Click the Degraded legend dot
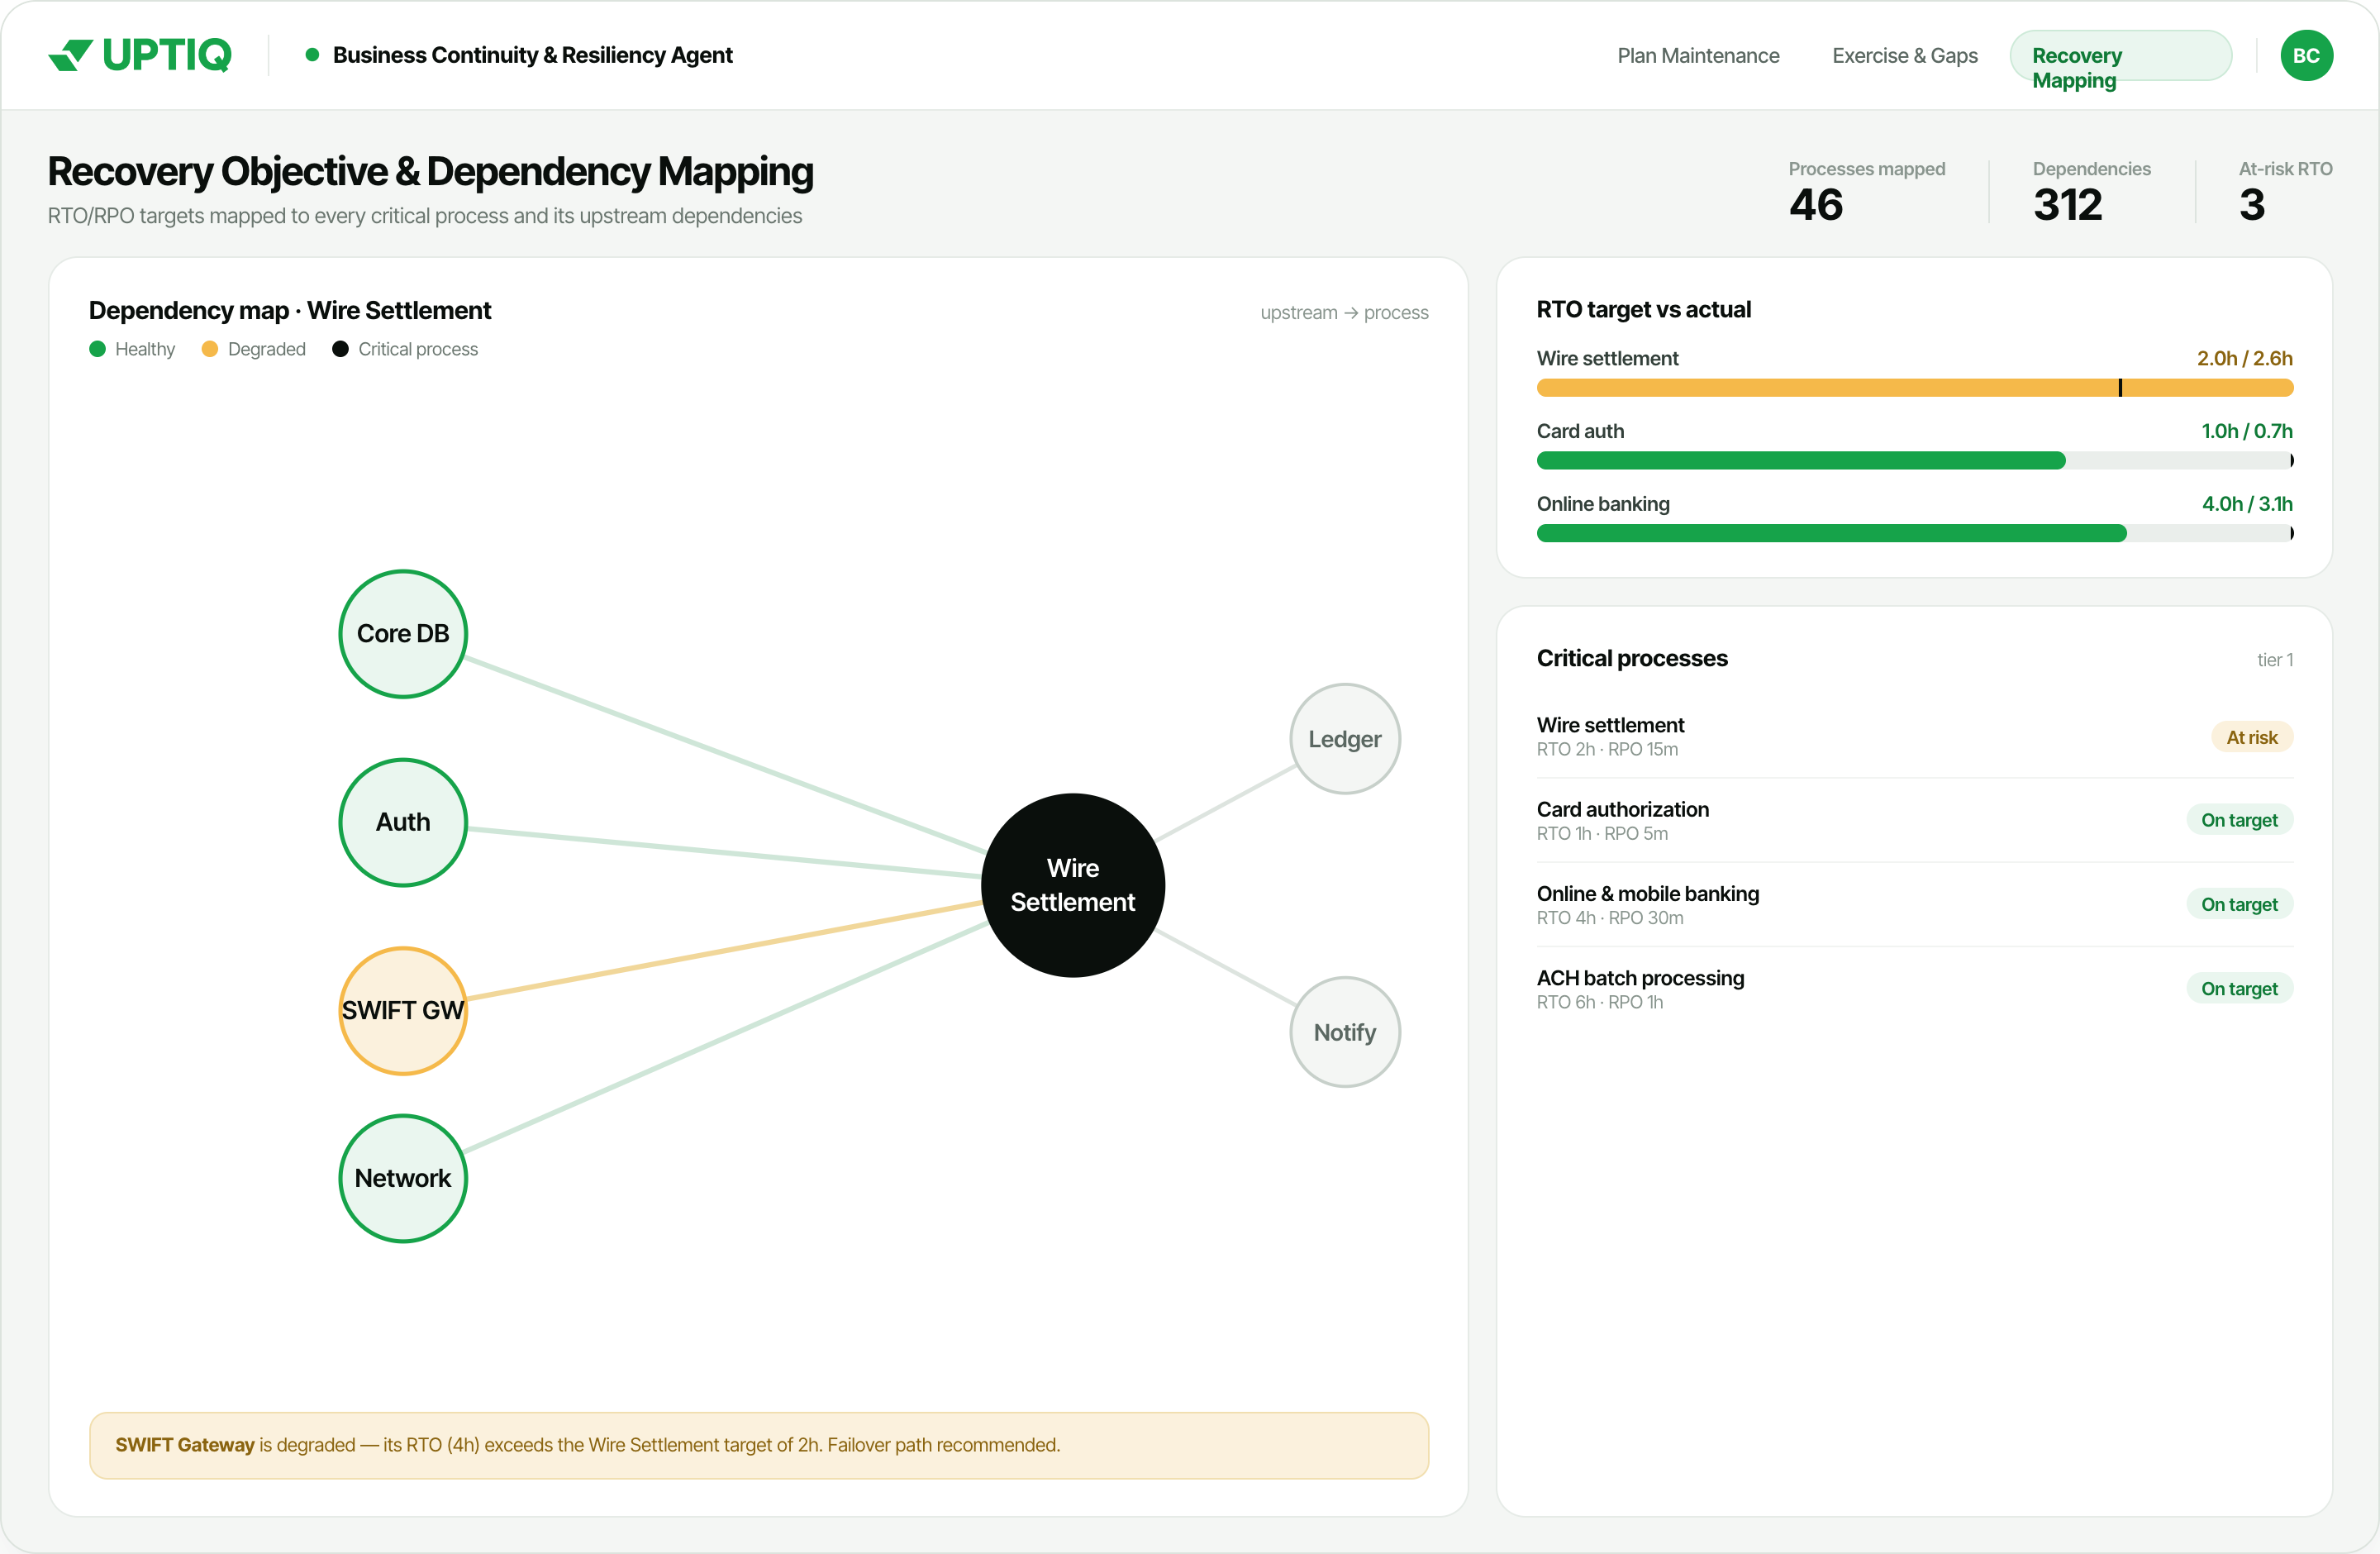Viewport: 2380px width, 1554px height. (210, 349)
